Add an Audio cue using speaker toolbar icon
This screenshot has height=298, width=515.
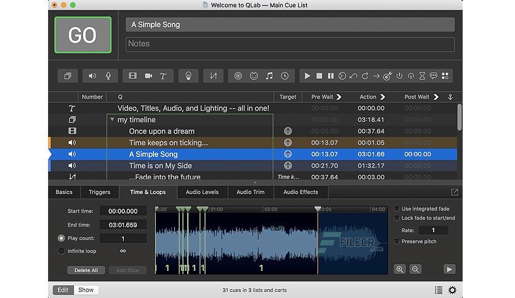coord(92,76)
